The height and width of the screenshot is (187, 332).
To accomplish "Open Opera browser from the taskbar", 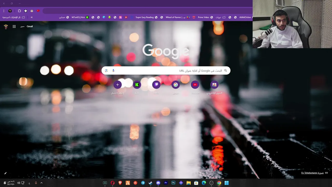I will (x=113, y=183).
